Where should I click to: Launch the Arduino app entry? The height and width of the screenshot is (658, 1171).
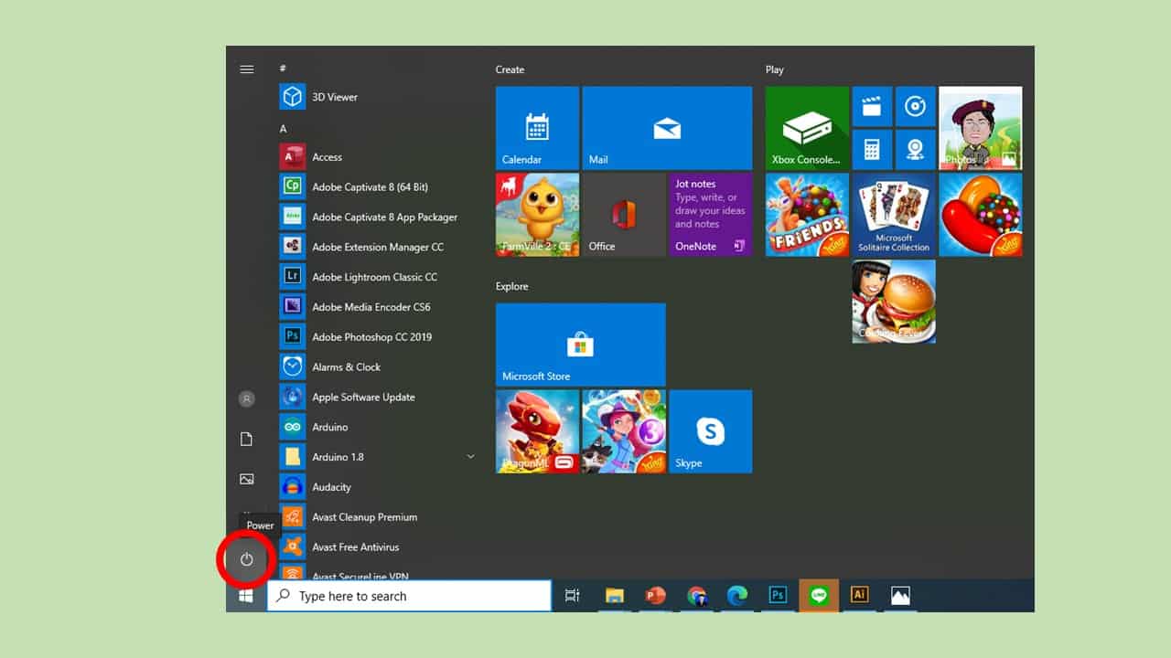tap(379, 427)
